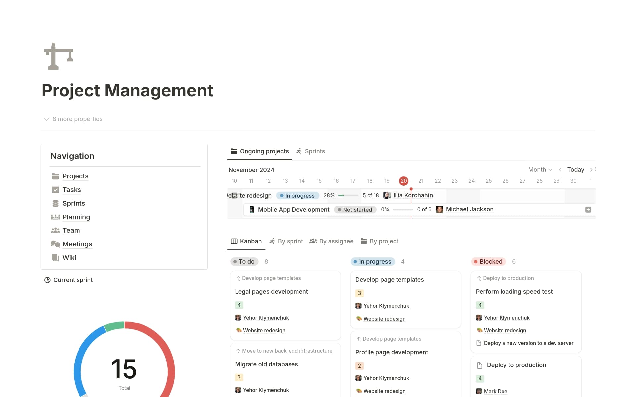Click the Current sprint clock icon
Viewport: 636px width, 397px height.
(x=48, y=280)
